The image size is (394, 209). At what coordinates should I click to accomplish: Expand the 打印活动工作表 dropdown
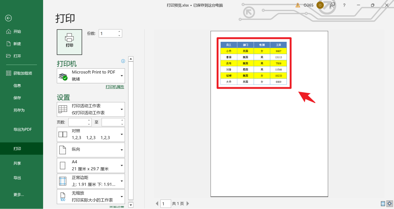(91, 109)
